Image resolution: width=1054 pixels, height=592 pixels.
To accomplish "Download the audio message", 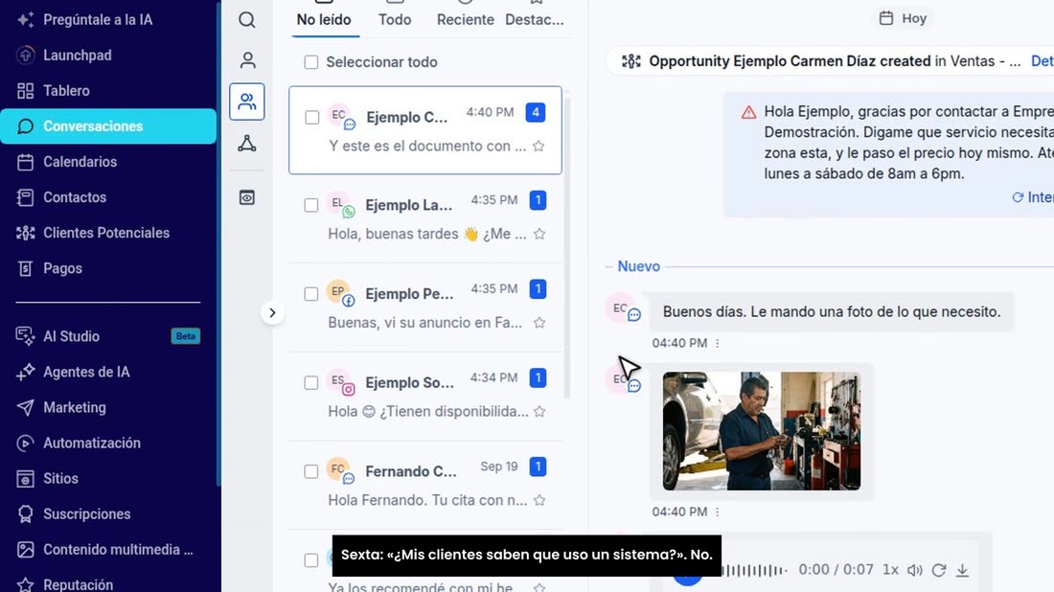I will click(x=963, y=571).
